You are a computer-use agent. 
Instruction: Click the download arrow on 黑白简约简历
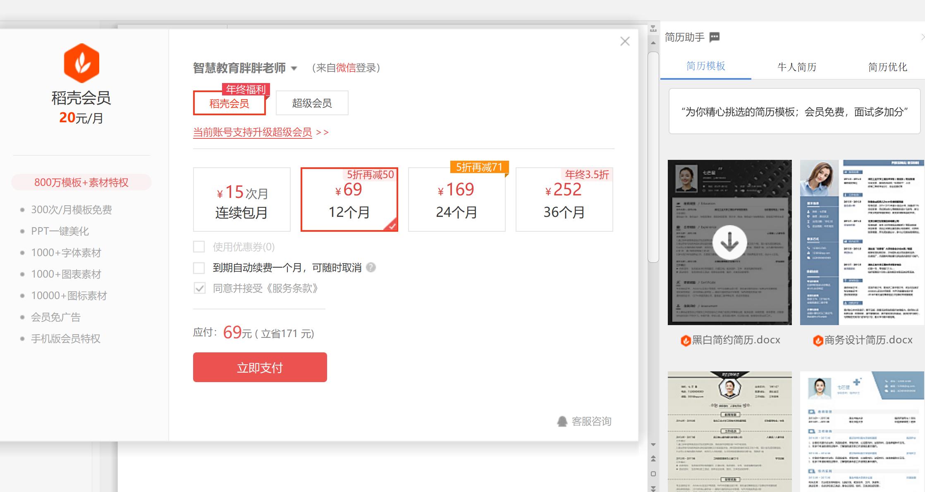pyautogui.click(x=730, y=243)
